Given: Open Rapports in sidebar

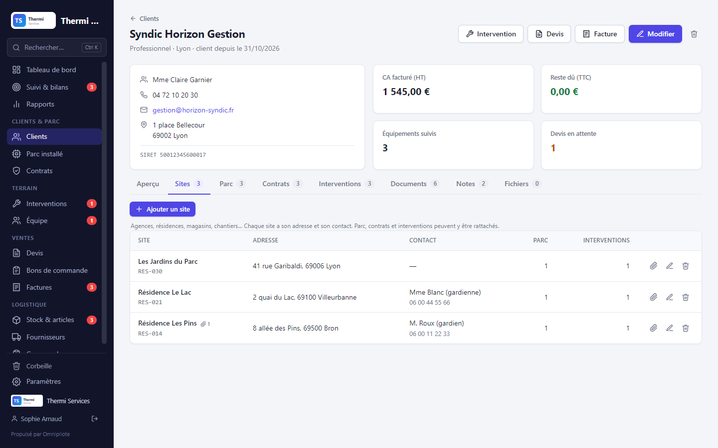Looking at the screenshot, I should 54,104.
